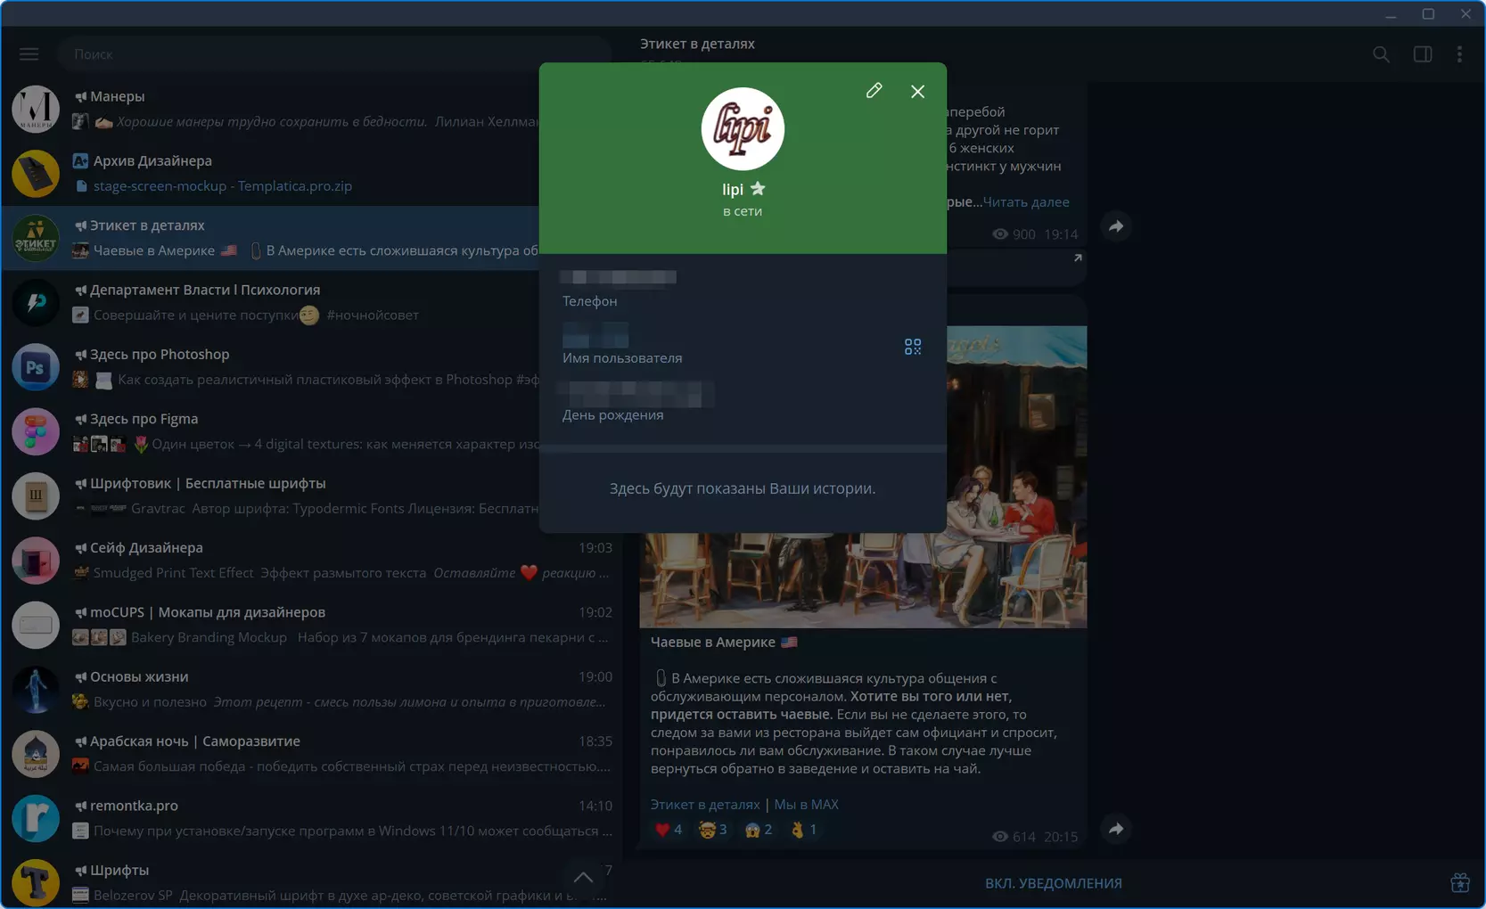Open Арабская ночь | Саморазвитие channel
The width and height of the screenshot is (1486, 909).
pyautogui.click(x=310, y=753)
